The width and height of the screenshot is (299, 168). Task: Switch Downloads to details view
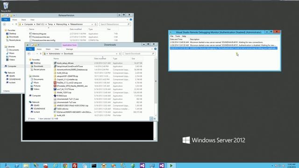(151, 119)
